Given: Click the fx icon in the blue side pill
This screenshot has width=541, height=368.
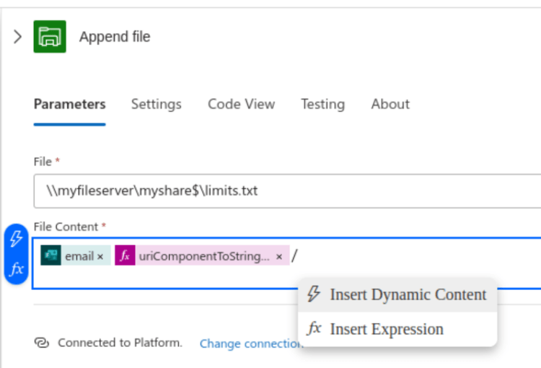Looking at the screenshot, I should click(17, 269).
